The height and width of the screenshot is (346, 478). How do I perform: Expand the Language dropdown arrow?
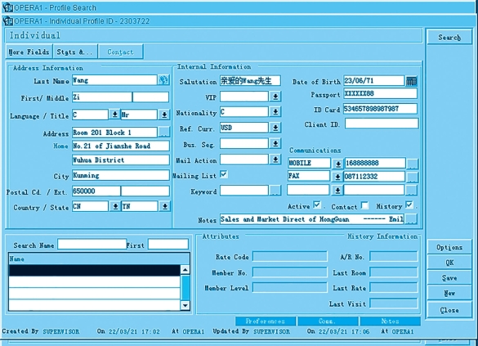pyautogui.click(x=114, y=115)
